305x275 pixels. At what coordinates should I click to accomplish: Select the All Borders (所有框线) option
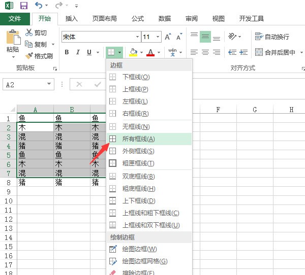(x=138, y=139)
